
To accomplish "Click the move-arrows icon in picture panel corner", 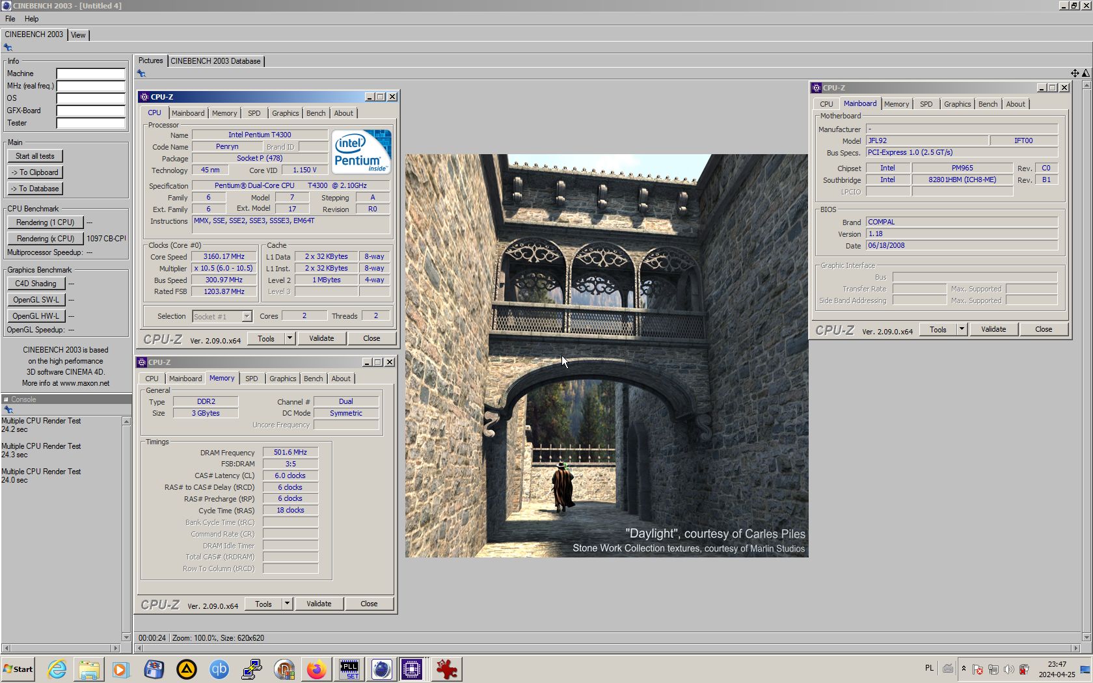I will click(x=1075, y=74).
